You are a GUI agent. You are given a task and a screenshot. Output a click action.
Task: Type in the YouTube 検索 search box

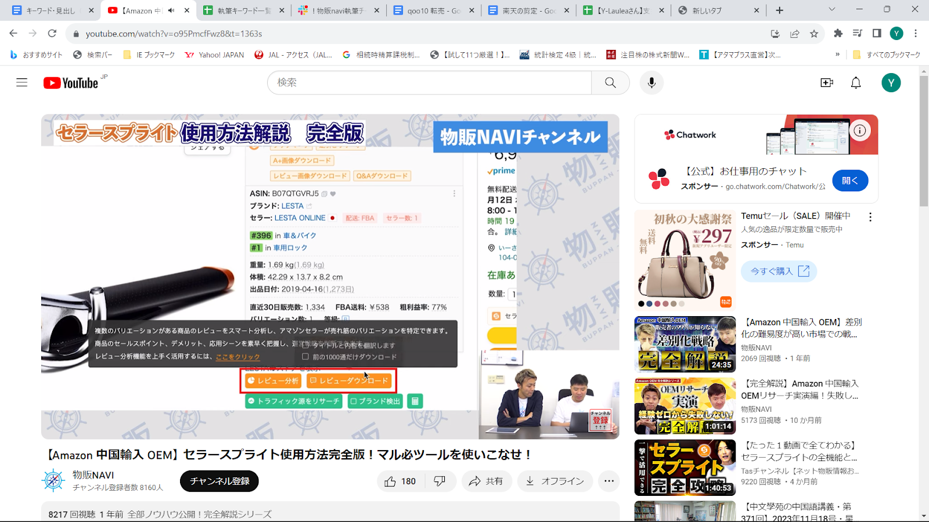(x=430, y=82)
